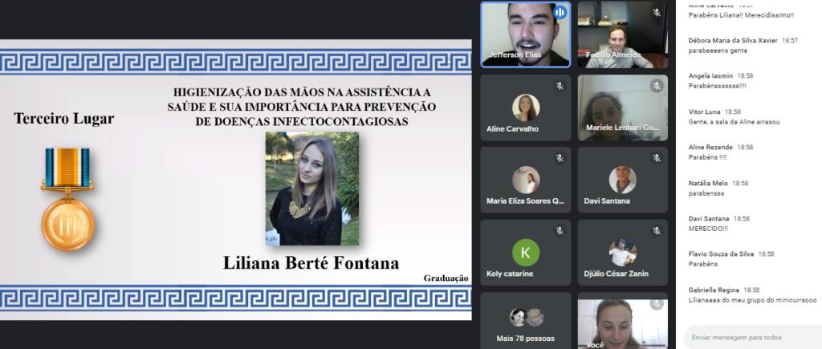Screen dimensions: 822x349
Task: Click muted mic icon on Aline Carvalho tile
Action: click(x=560, y=86)
